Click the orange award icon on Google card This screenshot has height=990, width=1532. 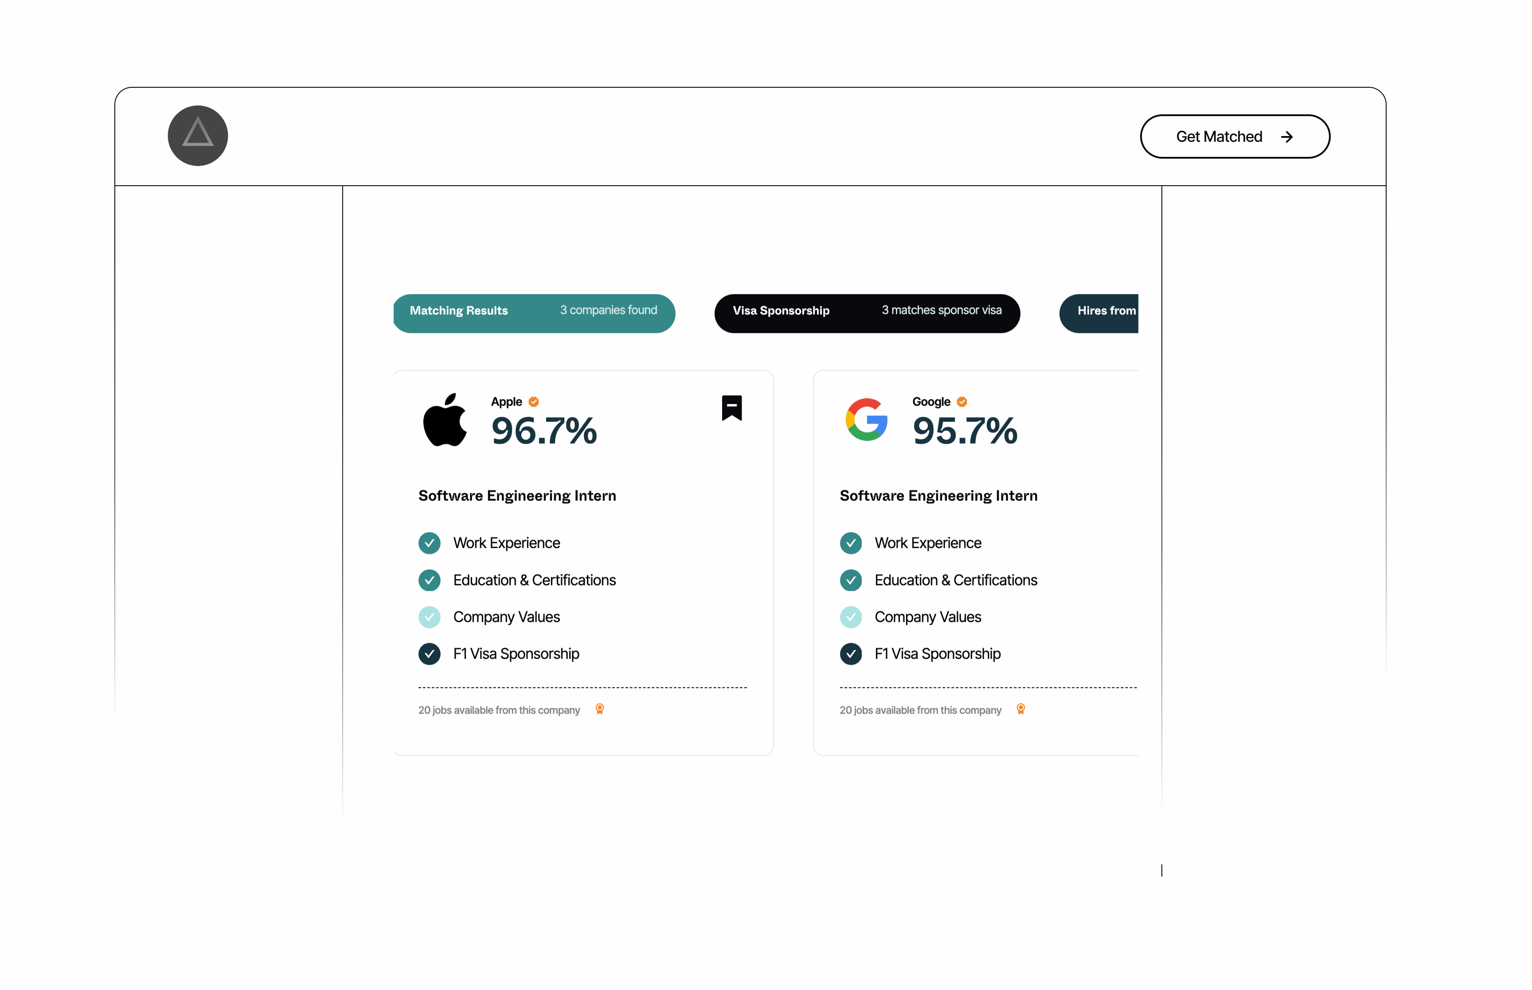click(1021, 709)
